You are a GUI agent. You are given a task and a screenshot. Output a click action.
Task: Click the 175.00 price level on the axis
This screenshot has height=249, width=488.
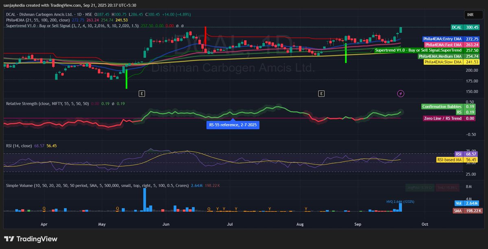472,80
